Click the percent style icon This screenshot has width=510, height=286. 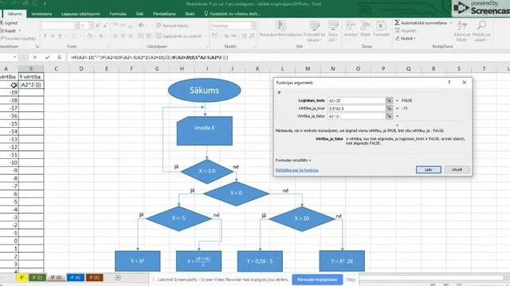point(226,36)
